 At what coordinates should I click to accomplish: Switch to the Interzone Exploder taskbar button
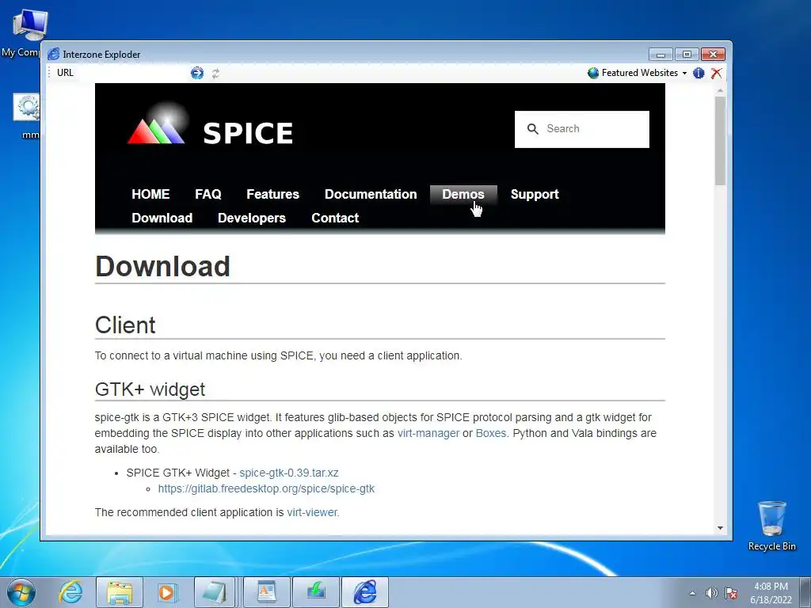click(x=364, y=592)
